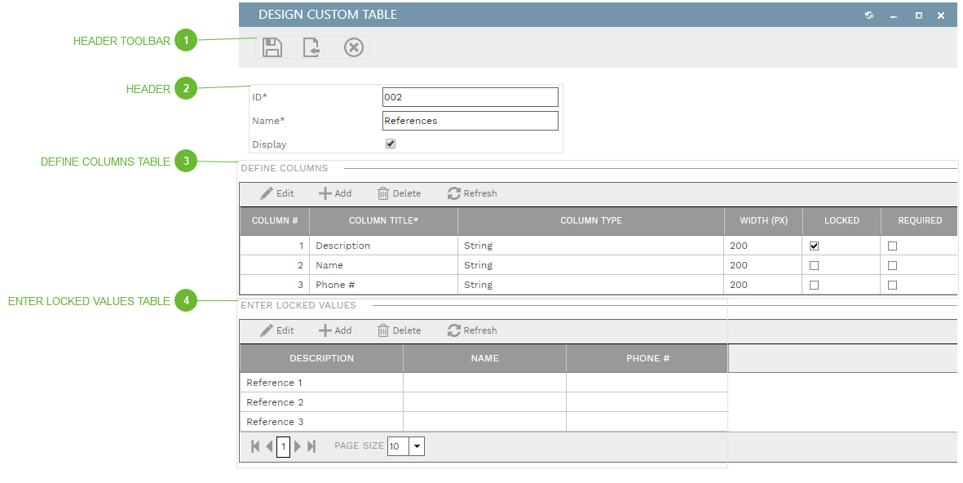963x483 pixels.
Task: Click the trash Delete icon in Define Columns
Action: (x=382, y=193)
